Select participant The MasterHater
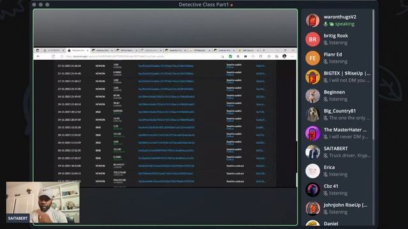The width and height of the screenshot is (408, 229). coord(339,133)
